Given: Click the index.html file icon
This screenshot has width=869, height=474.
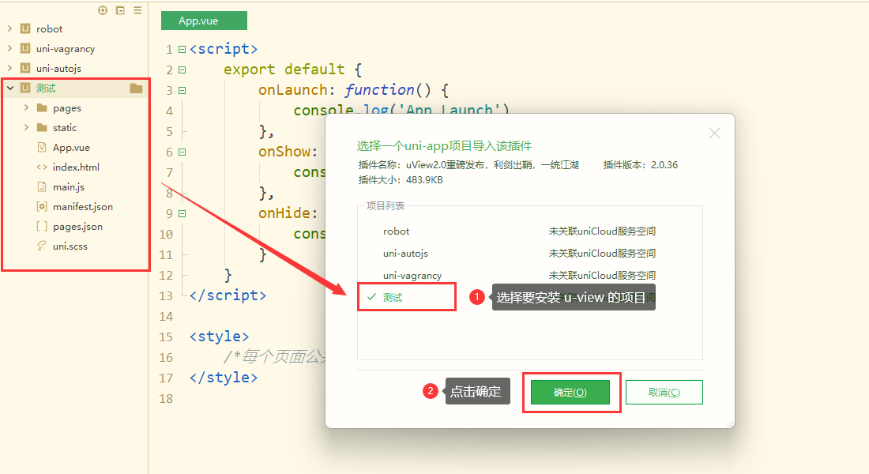Looking at the screenshot, I should [x=42, y=167].
